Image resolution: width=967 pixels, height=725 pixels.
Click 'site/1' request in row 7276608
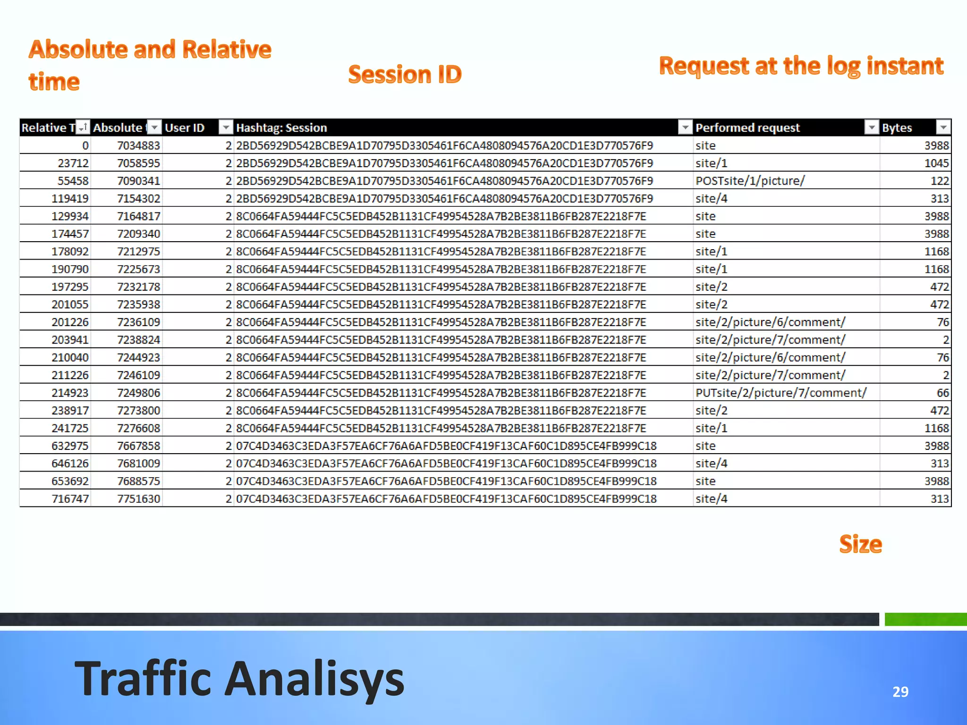coord(786,428)
